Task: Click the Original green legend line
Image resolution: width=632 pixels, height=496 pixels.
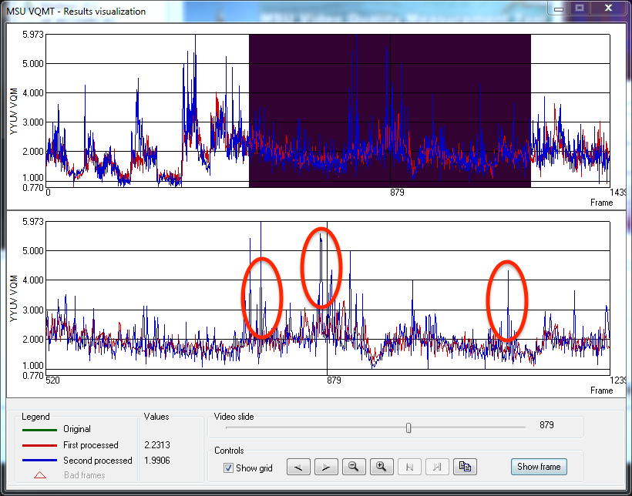Action: click(x=40, y=430)
